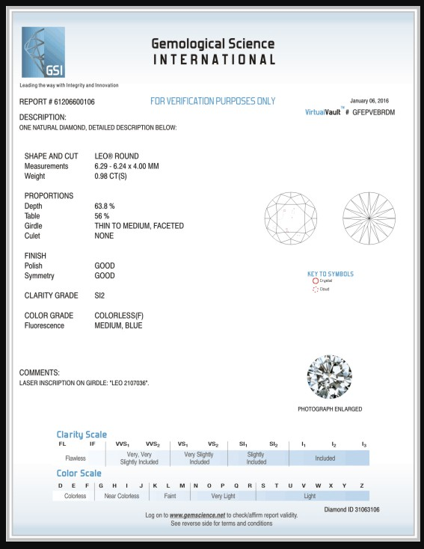Click 'FOR VERIFICATION PURPOSES ONLY' heading
The width and height of the screenshot is (424, 549).
(x=213, y=101)
